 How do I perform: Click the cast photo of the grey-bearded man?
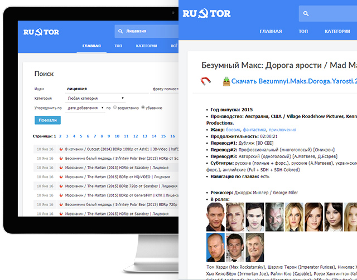coord(274,217)
